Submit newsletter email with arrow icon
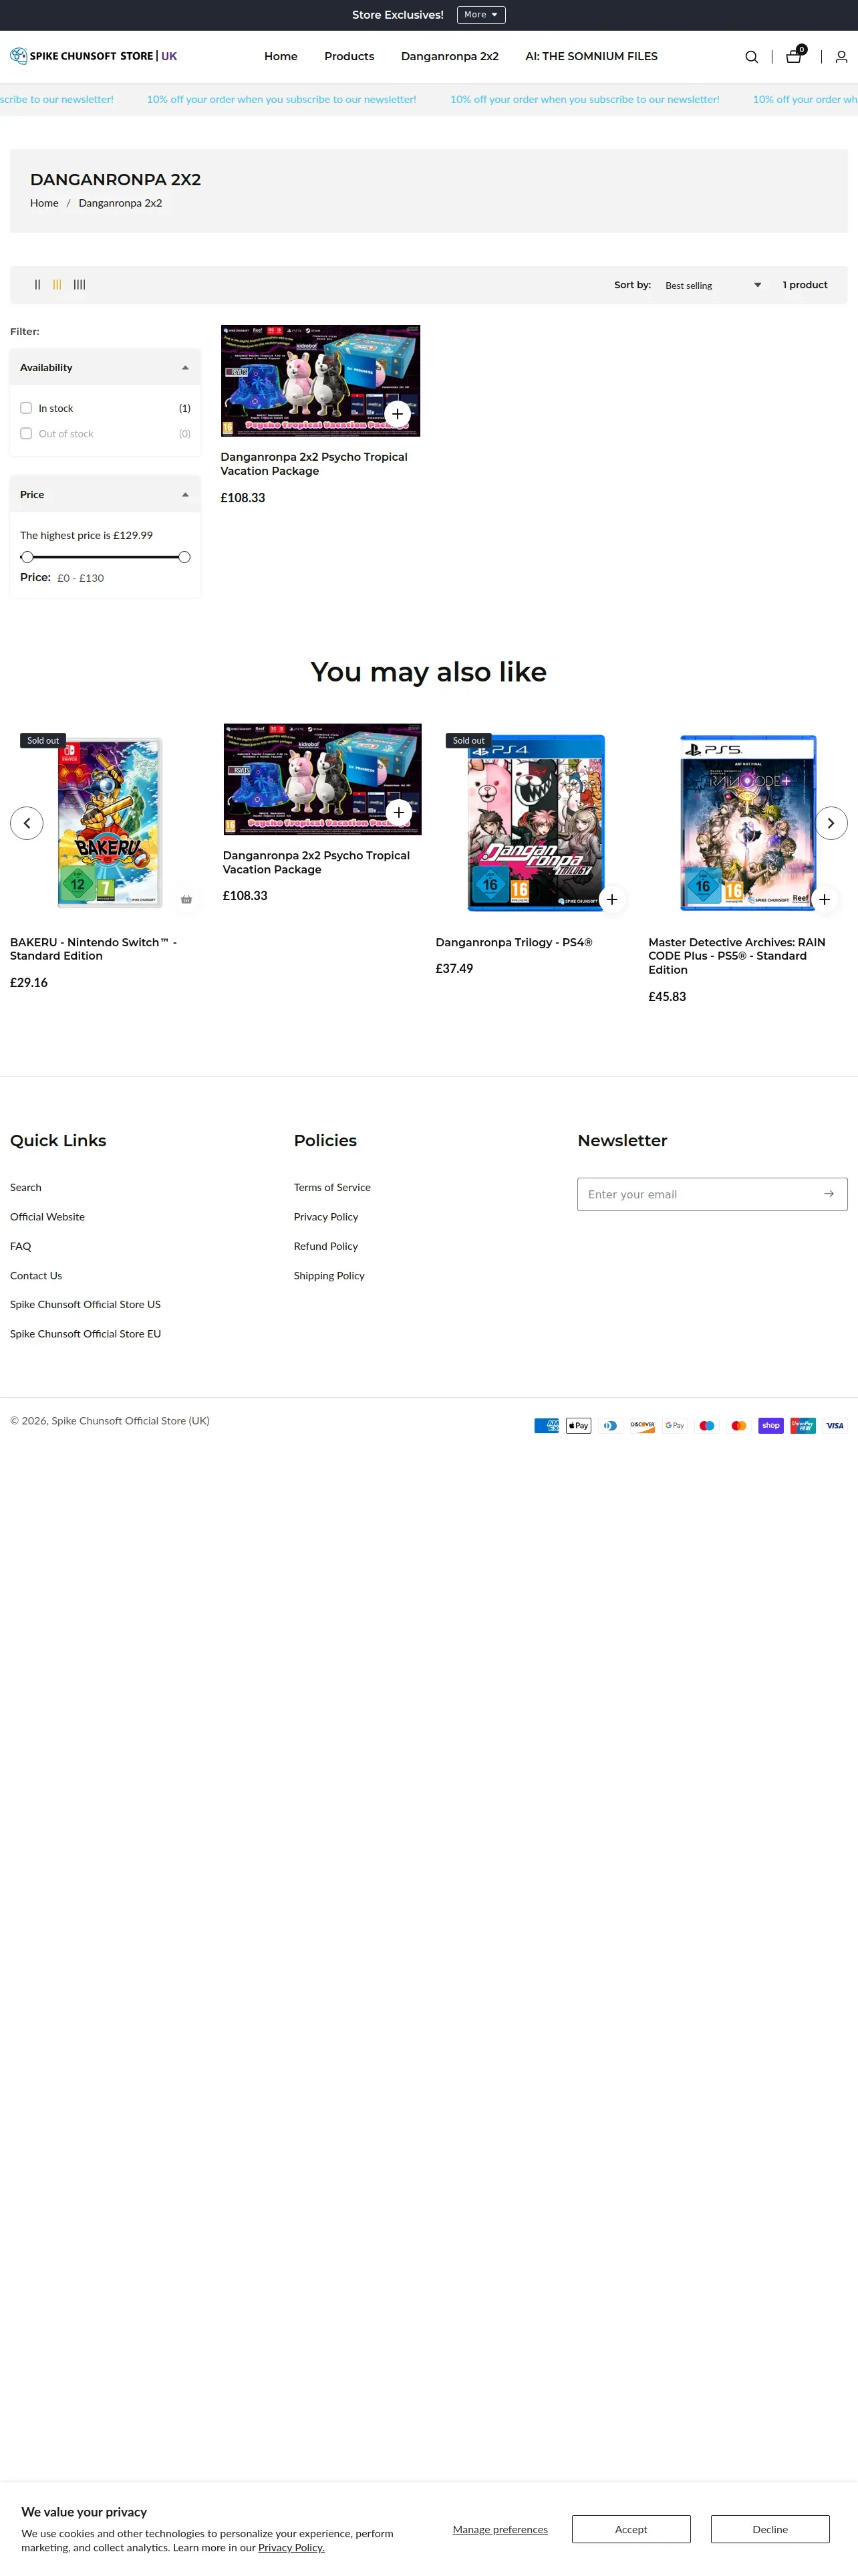This screenshot has width=858, height=2576. coord(829,1194)
